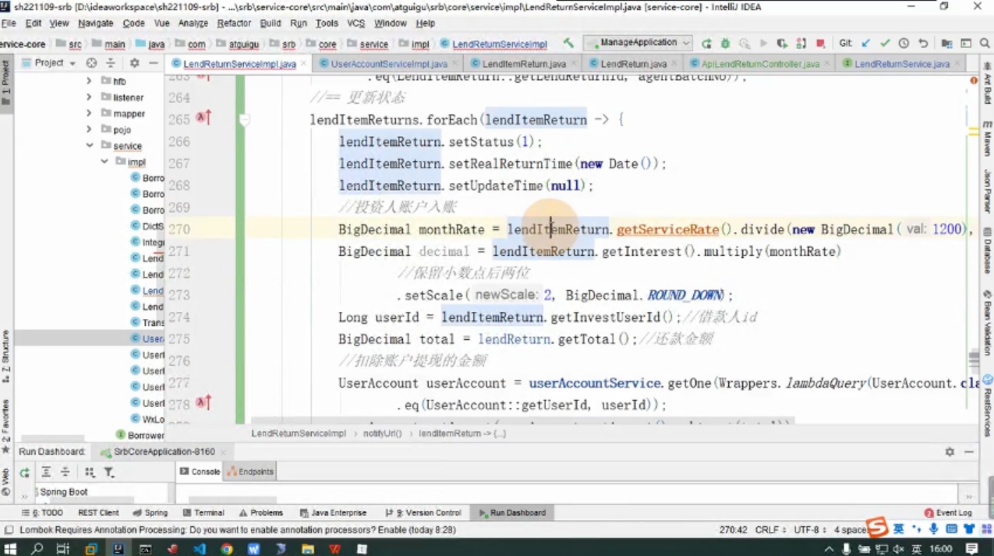Stop the running application with red square
The height and width of the screenshot is (556, 994).
[x=820, y=44]
